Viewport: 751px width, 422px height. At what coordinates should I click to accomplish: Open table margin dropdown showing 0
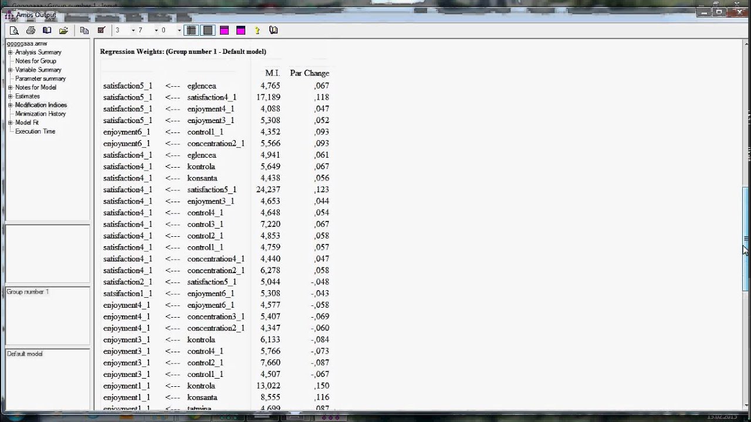pyautogui.click(x=179, y=30)
